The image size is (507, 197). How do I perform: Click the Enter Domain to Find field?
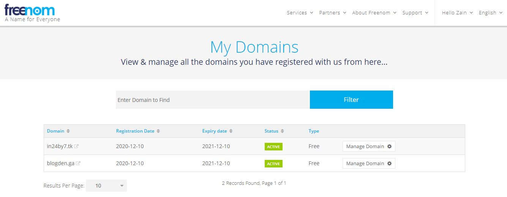(x=213, y=100)
